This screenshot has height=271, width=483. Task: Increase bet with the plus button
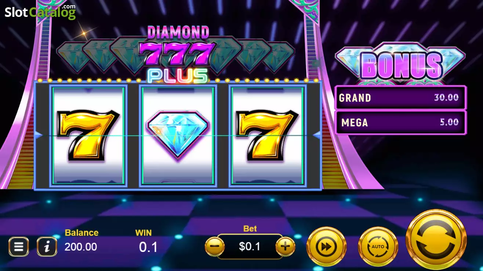click(285, 246)
